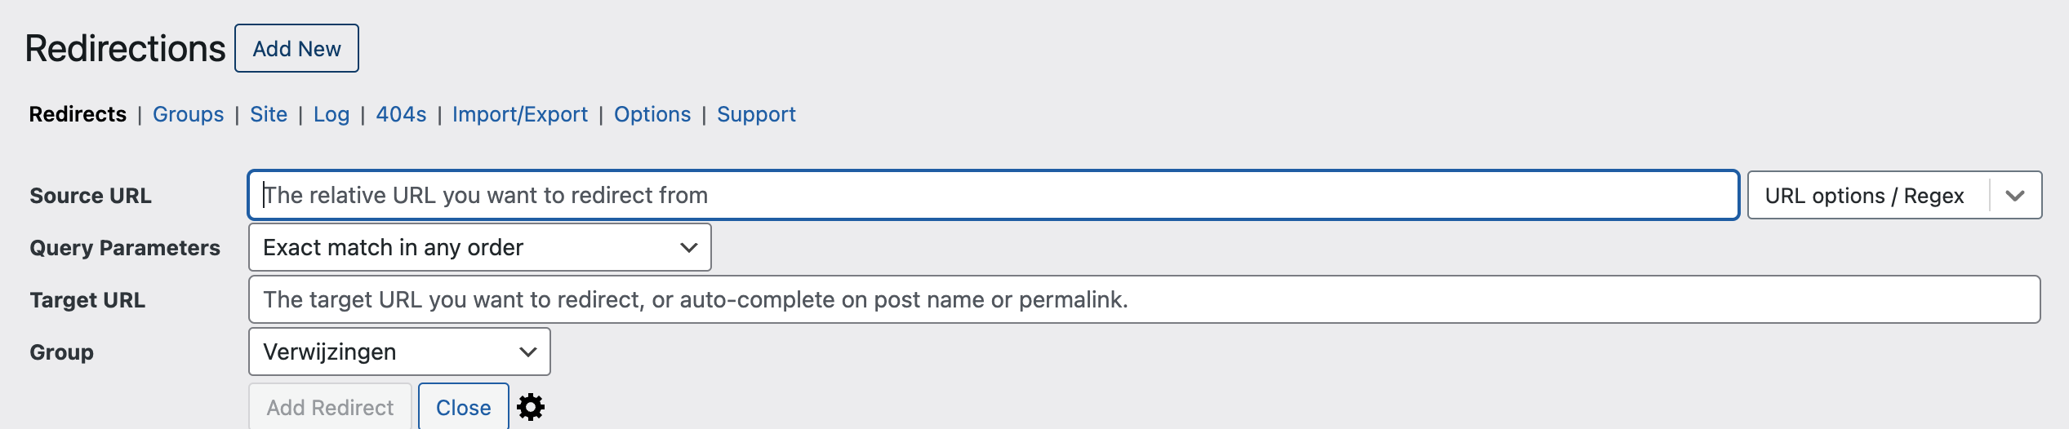
Task: Expand Query Parameters match dropdown
Action: coord(479,247)
